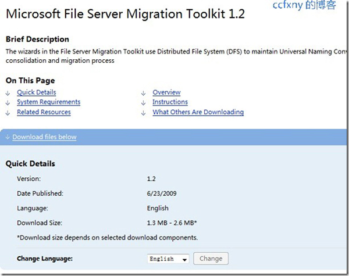Click down arrow icon beside Quick Details link
The height and width of the screenshot is (276, 349).
tap(8, 93)
